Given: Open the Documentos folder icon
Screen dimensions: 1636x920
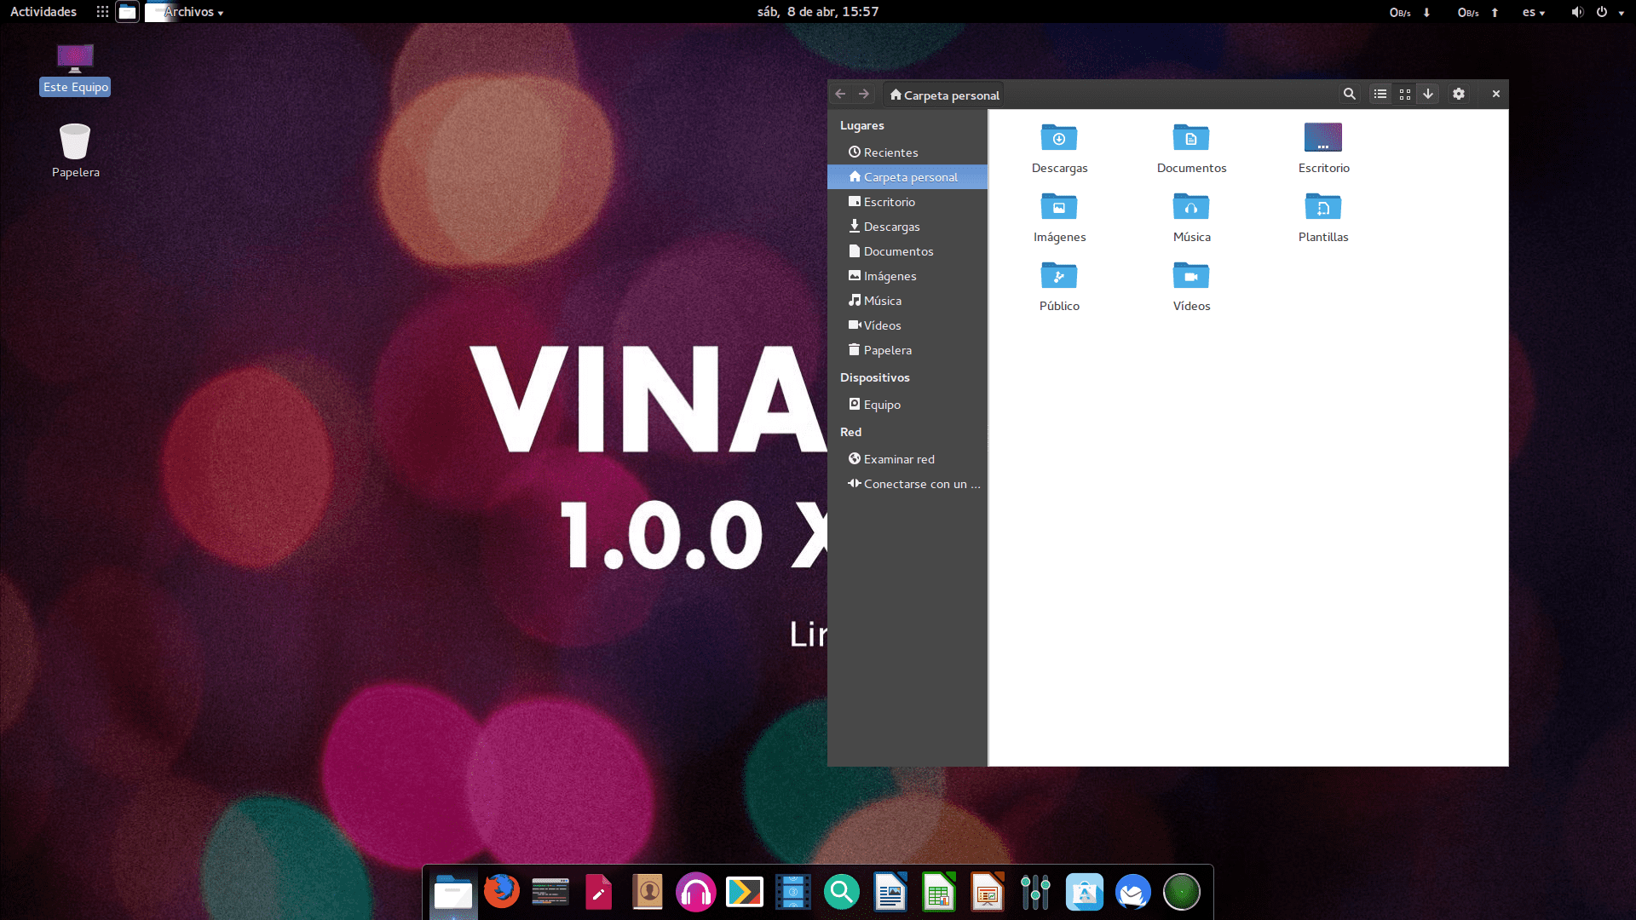Looking at the screenshot, I should [x=1191, y=138].
